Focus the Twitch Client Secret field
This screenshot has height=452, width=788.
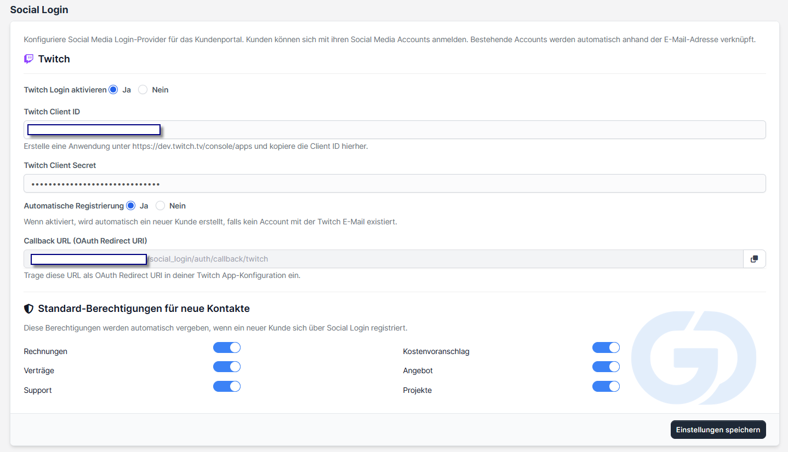coord(395,183)
